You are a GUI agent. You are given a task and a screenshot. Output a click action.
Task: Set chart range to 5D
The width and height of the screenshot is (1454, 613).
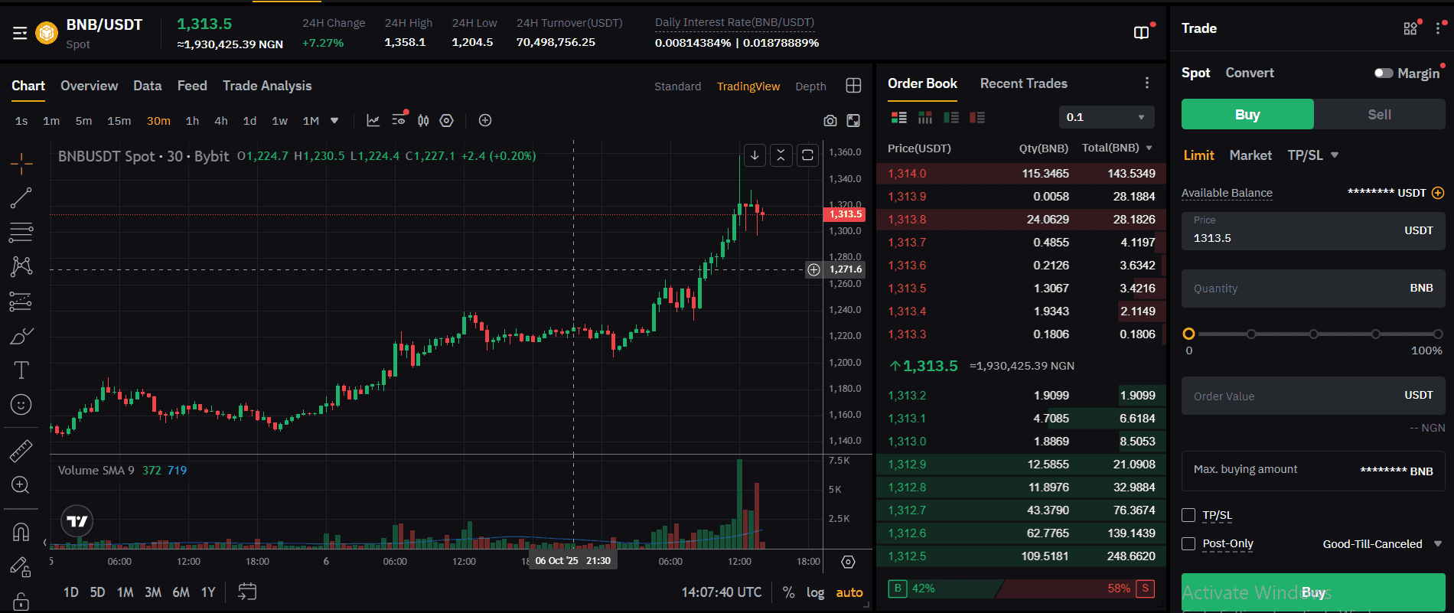[97, 592]
